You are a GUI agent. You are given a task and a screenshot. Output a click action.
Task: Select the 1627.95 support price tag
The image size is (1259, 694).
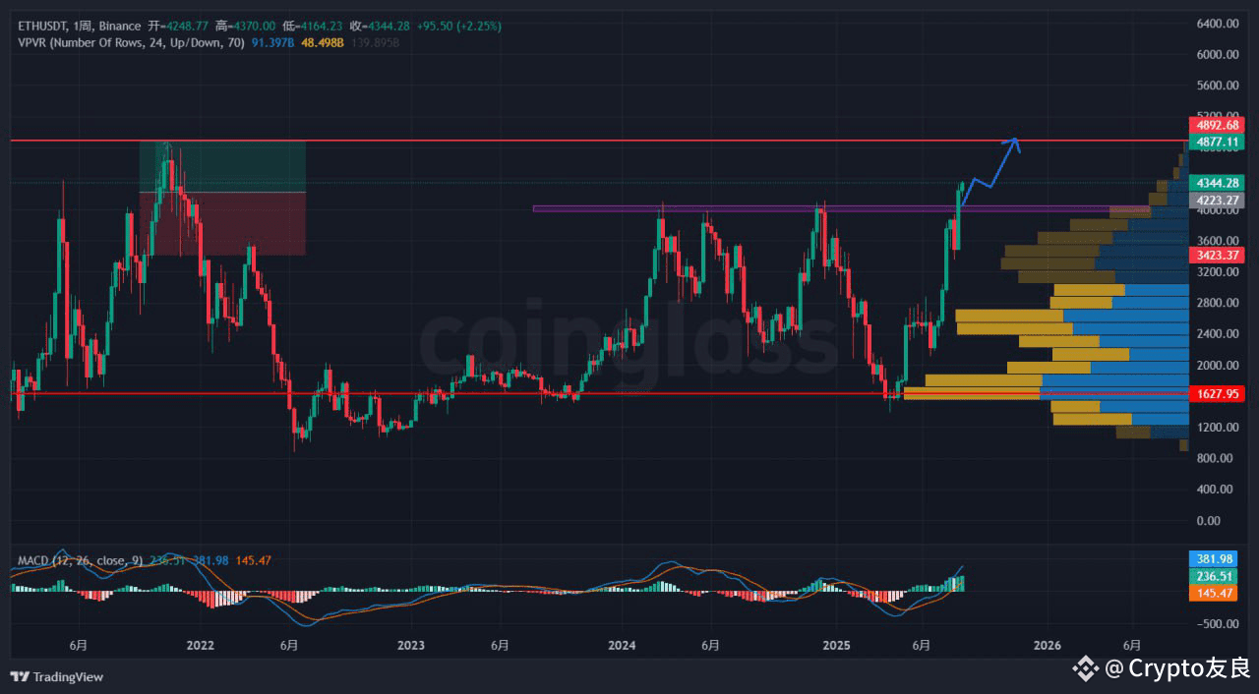pyautogui.click(x=1219, y=393)
